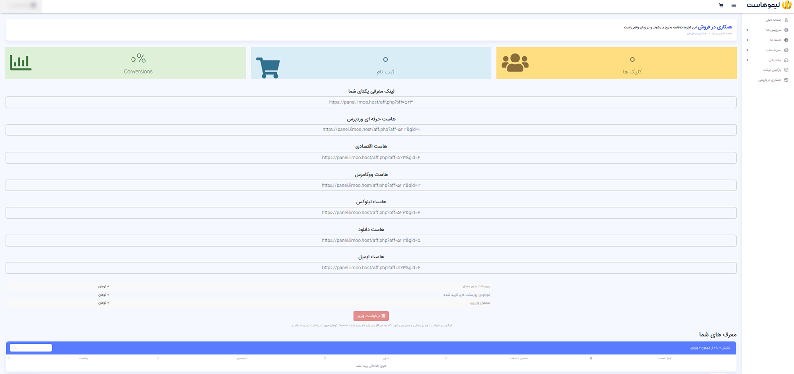Click the مجموع واریزی row label
This screenshot has height=374, width=794.
[x=480, y=302]
